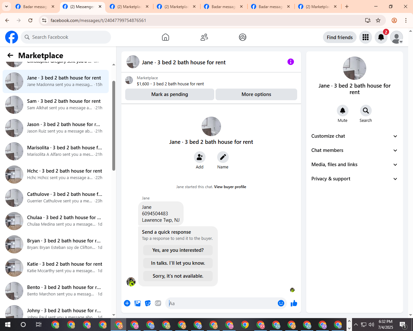
Task: Send quick response Sorry, it's not available.
Action: click(x=178, y=276)
